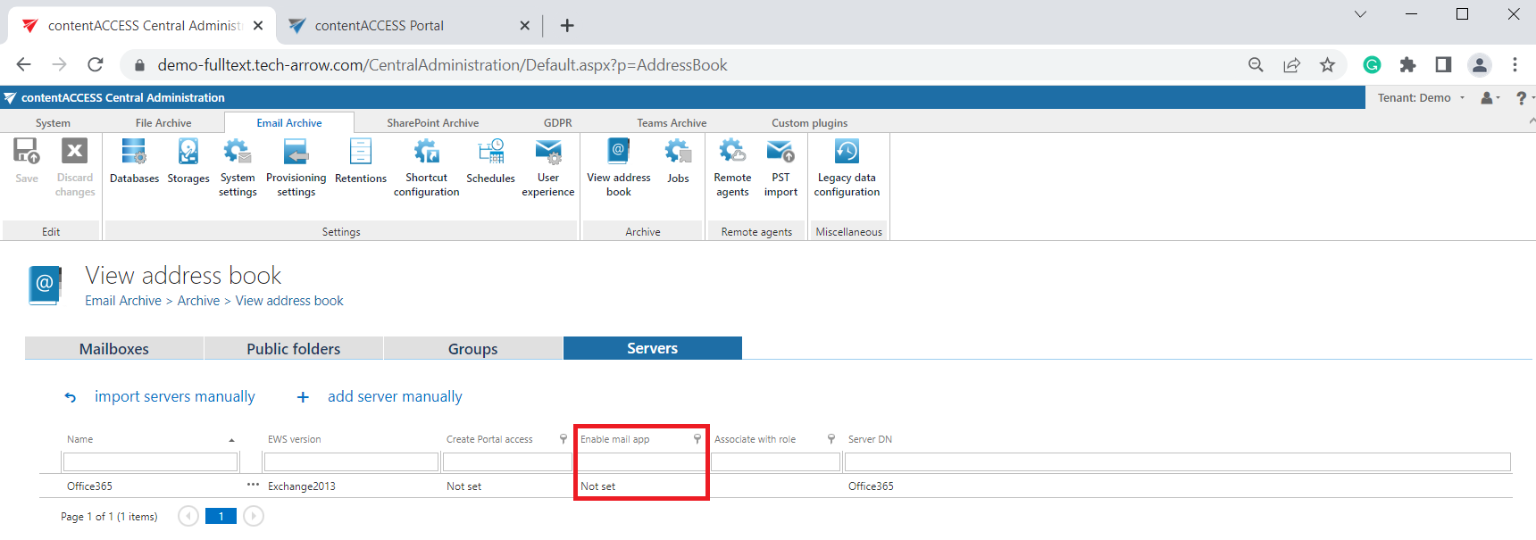
Task: Switch to the Mailboxes tab
Action: point(114,349)
